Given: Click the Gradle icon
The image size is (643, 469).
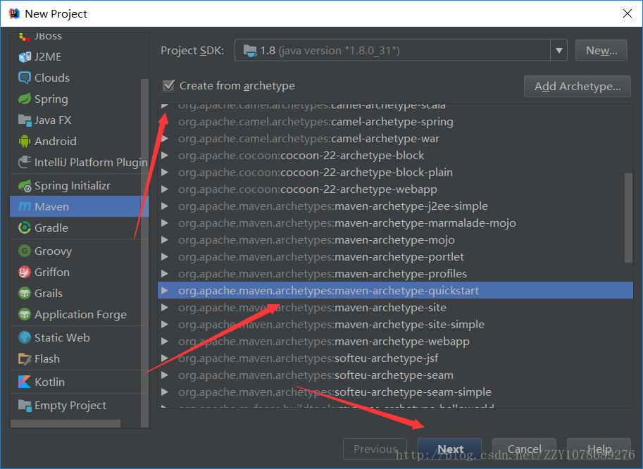Looking at the screenshot, I should pyautogui.click(x=25, y=227).
